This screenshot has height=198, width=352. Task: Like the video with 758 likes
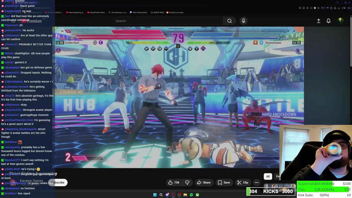pos(174,182)
